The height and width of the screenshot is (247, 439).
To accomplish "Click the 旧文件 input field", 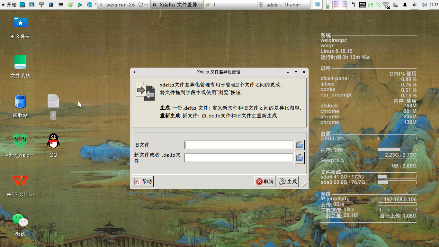I will coord(238,145).
